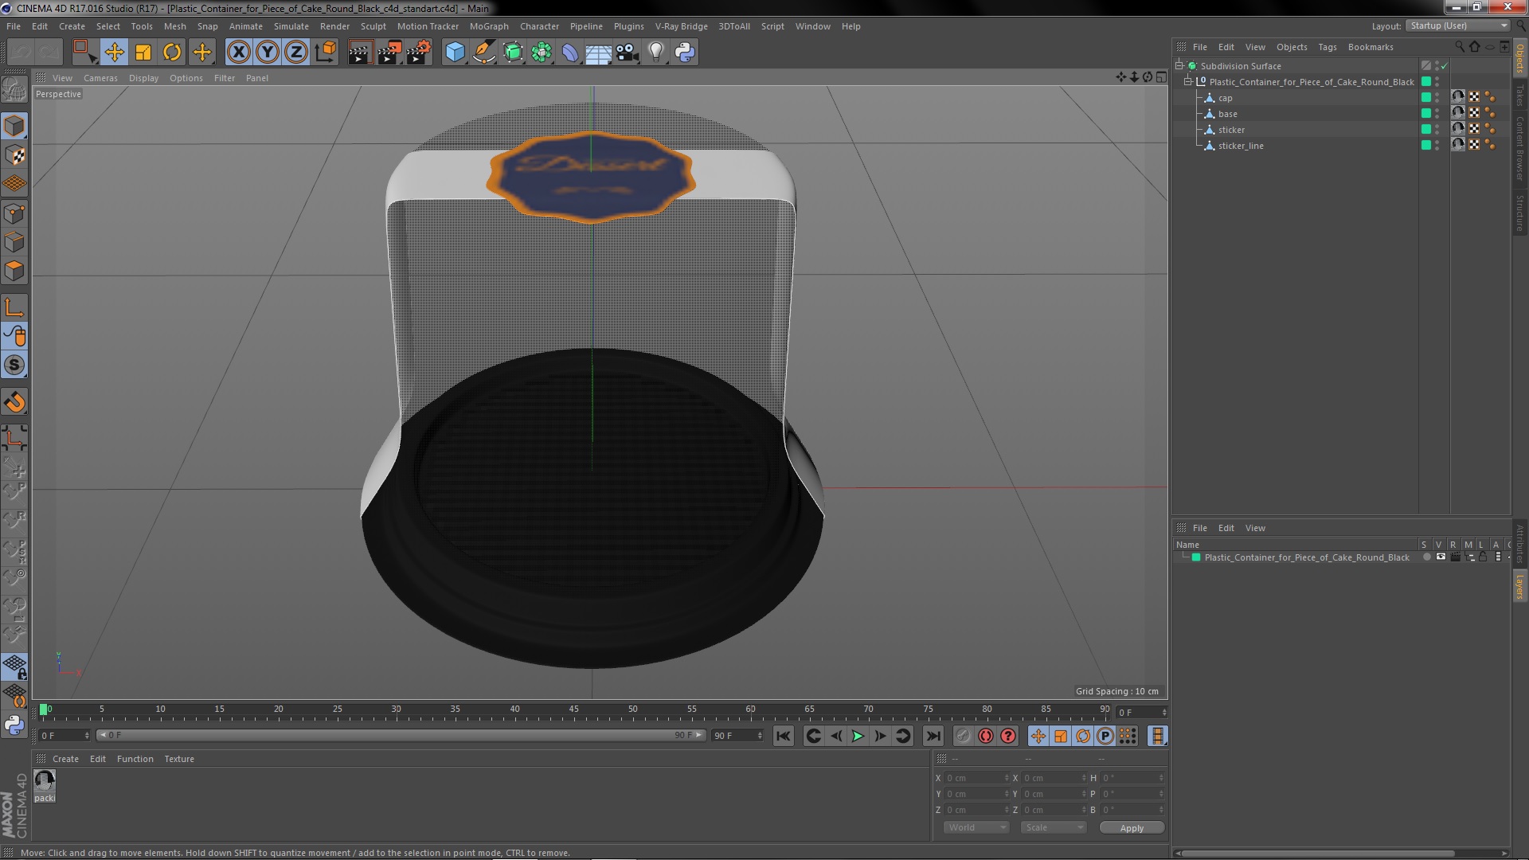The height and width of the screenshot is (860, 1529).
Task: Toggle viewport maximize icon
Action: click(x=1162, y=77)
